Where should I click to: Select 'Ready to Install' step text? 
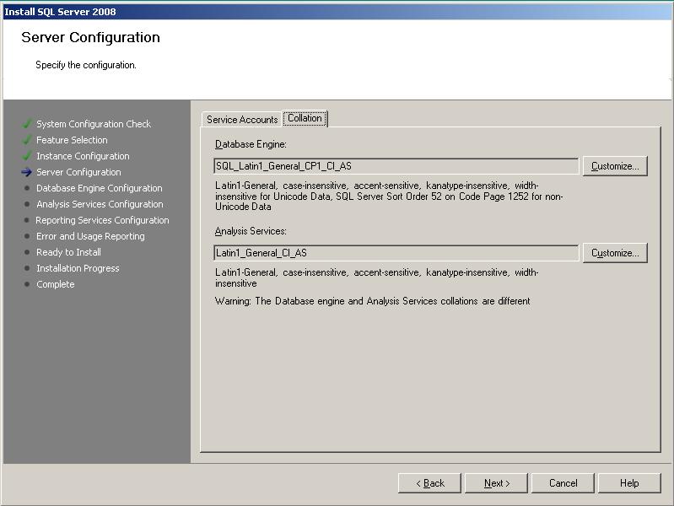68,252
